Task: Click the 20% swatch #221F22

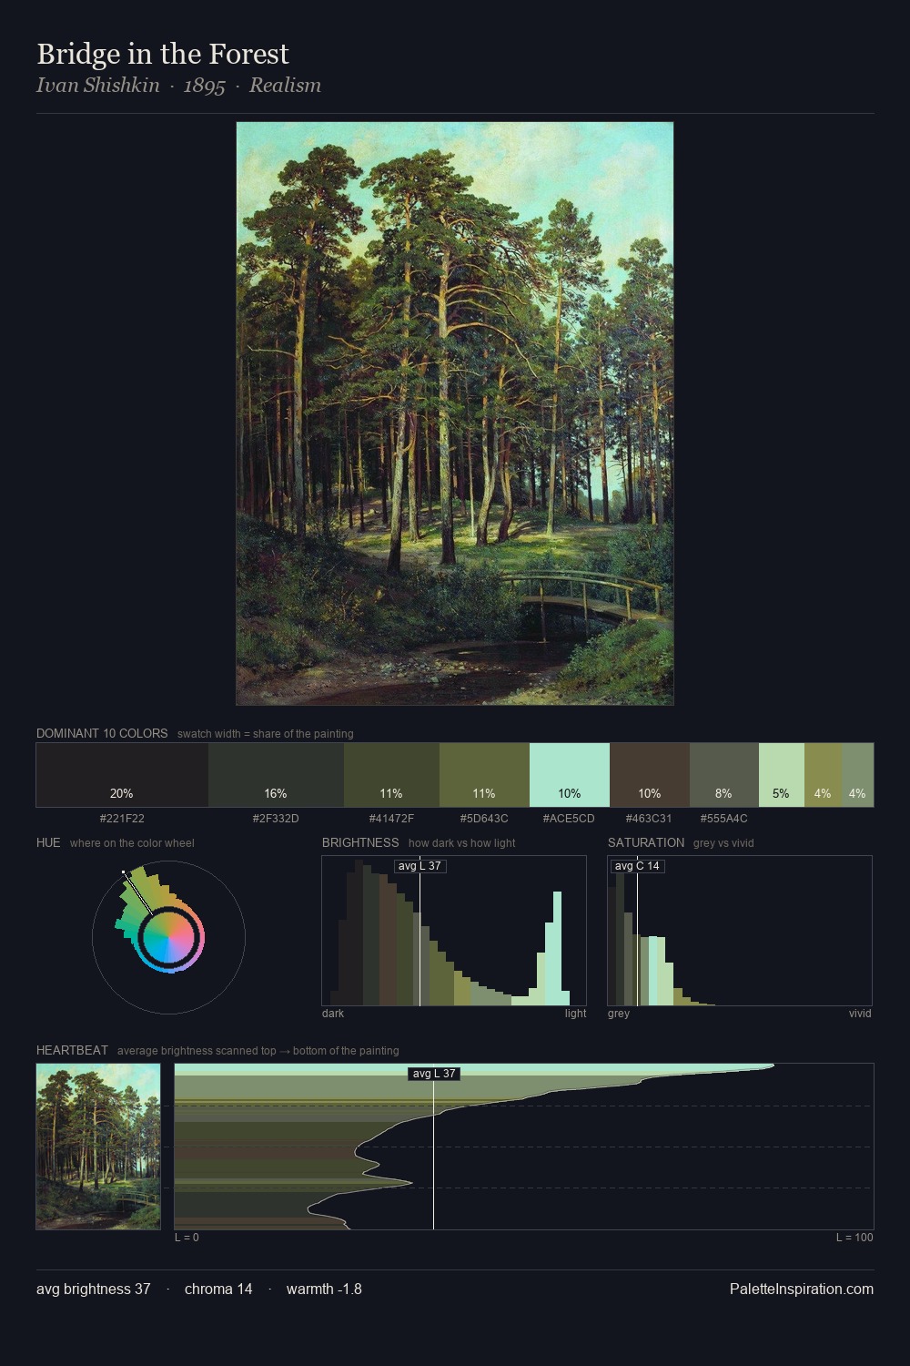Action: click(x=122, y=775)
